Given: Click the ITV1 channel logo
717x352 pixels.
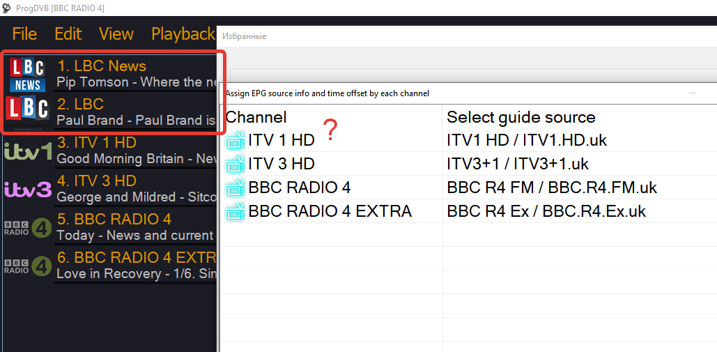Looking at the screenshot, I should pyautogui.click(x=28, y=151).
